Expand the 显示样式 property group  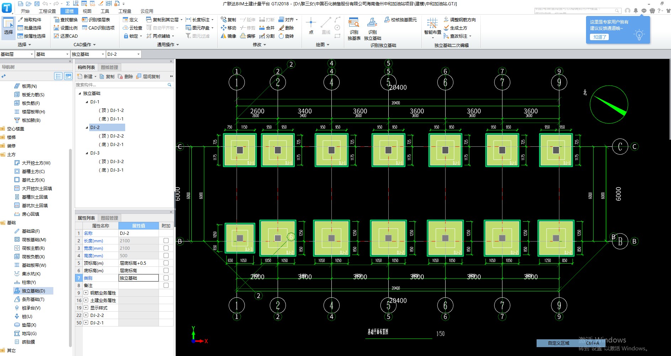coord(86,308)
